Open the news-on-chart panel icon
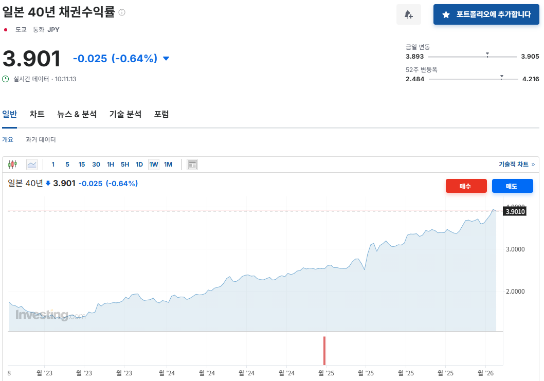 coord(192,164)
